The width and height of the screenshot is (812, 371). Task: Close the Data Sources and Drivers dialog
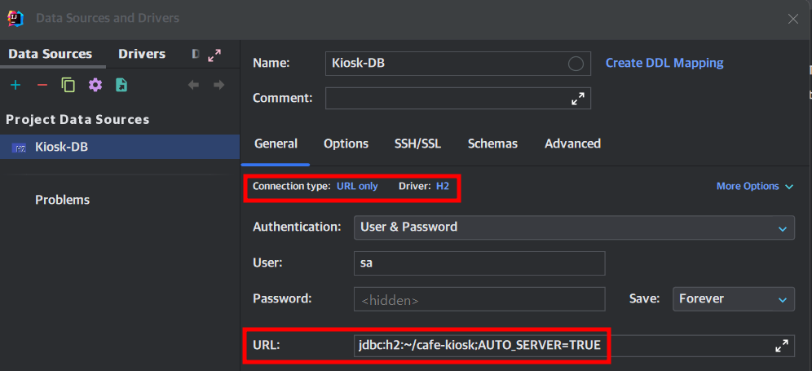point(792,20)
